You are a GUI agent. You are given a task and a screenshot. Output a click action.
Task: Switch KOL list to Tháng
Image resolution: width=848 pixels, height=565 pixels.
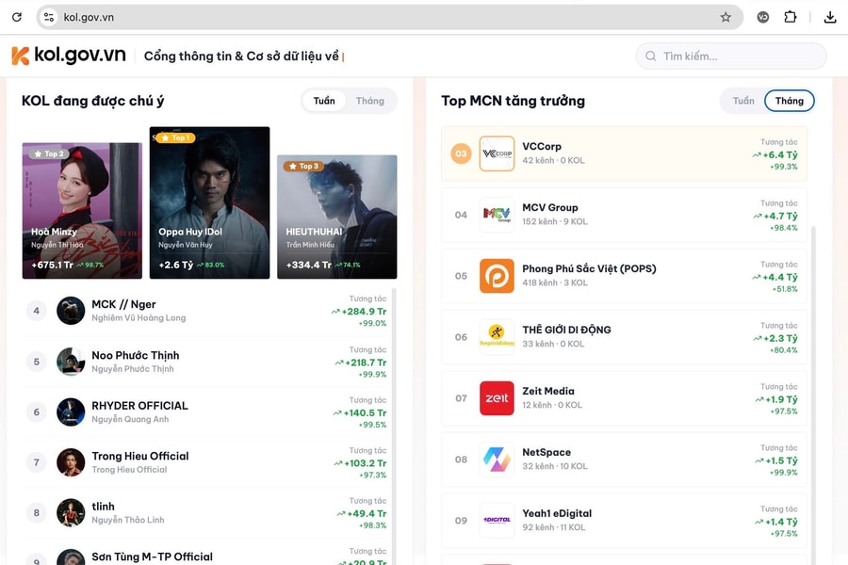(370, 101)
